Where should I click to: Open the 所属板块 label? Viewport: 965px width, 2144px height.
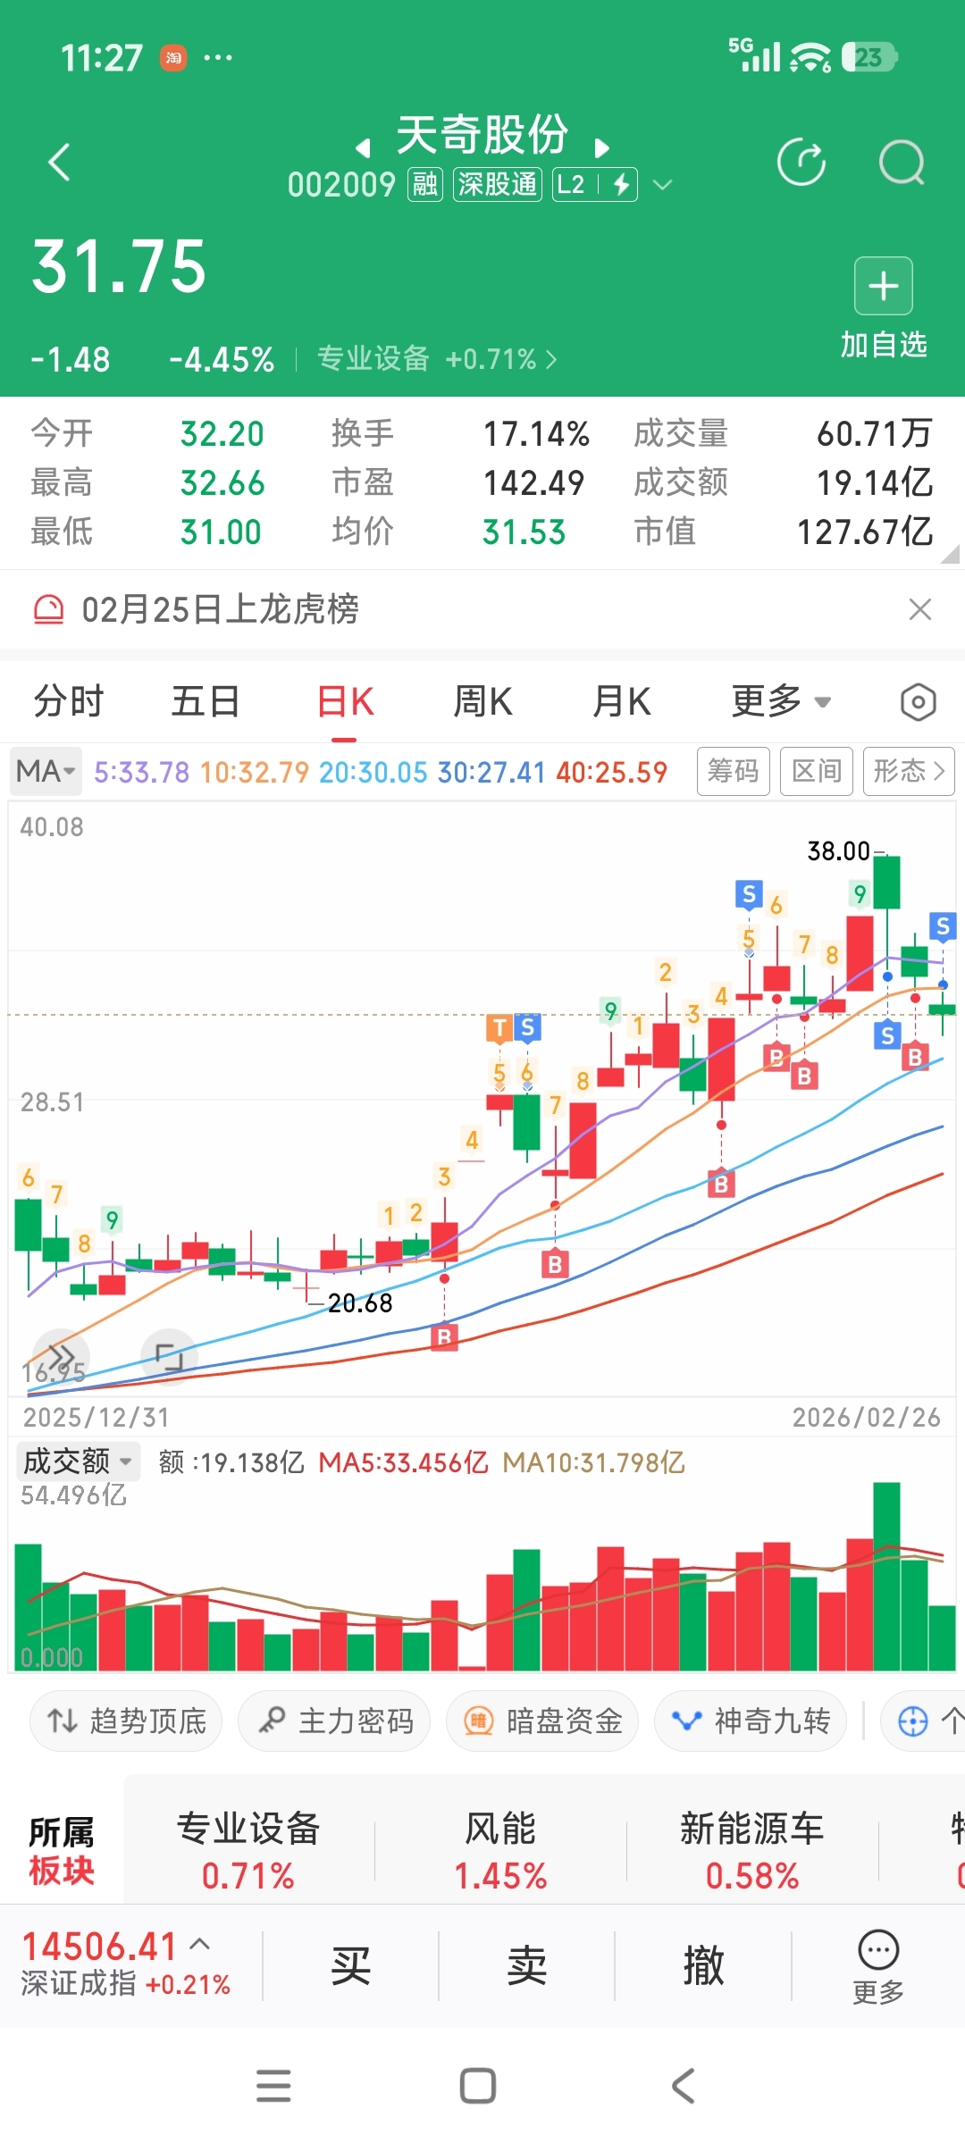pos(62,1851)
